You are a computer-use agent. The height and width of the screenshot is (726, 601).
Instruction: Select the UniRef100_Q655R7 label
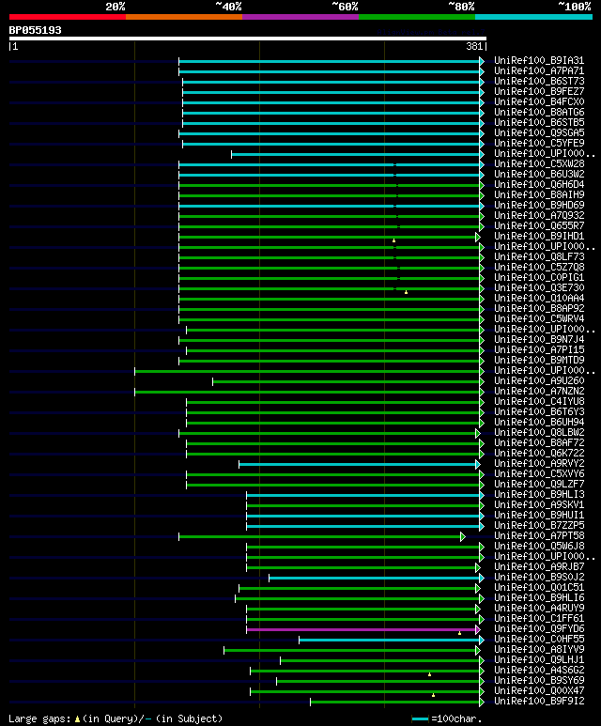pyautogui.click(x=539, y=226)
